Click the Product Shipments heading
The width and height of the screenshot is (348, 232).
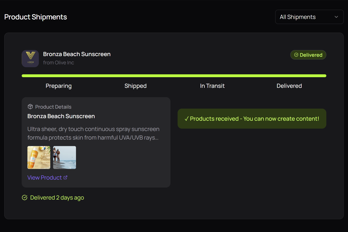[x=36, y=17]
